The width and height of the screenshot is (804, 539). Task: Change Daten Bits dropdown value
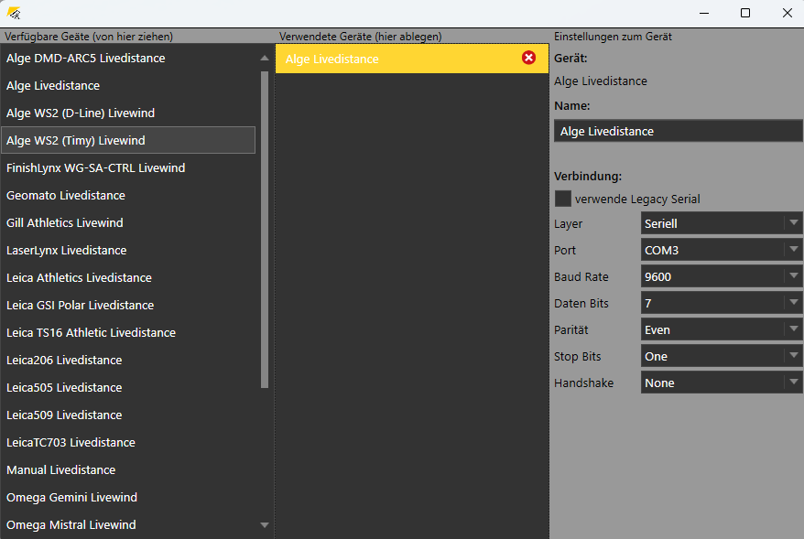coord(721,303)
